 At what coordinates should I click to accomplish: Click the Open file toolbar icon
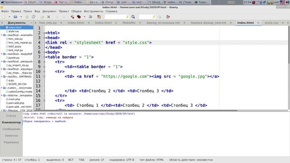pos(15,17)
